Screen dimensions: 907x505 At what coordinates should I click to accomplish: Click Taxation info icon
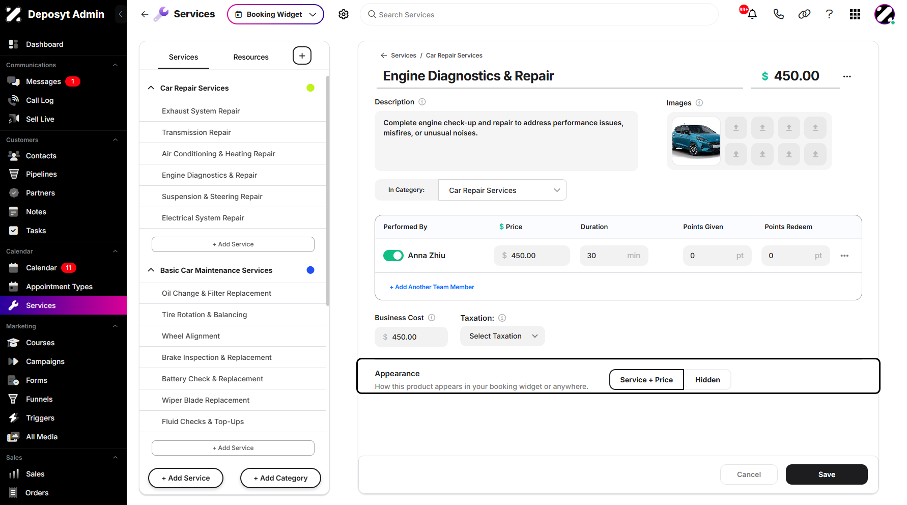(x=502, y=318)
